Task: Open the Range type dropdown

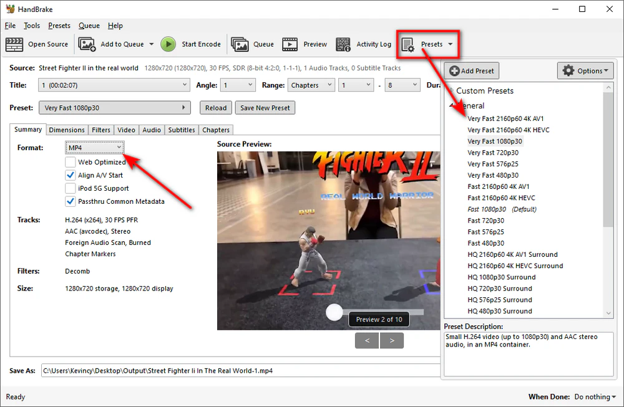Action: 311,85
